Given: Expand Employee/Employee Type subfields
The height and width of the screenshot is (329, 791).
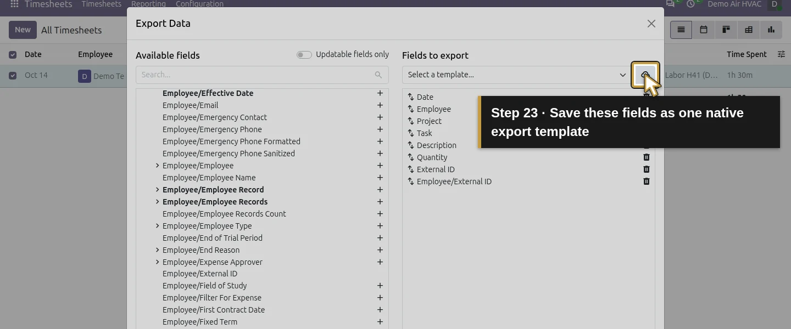Looking at the screenshot, I should (157, 226).
